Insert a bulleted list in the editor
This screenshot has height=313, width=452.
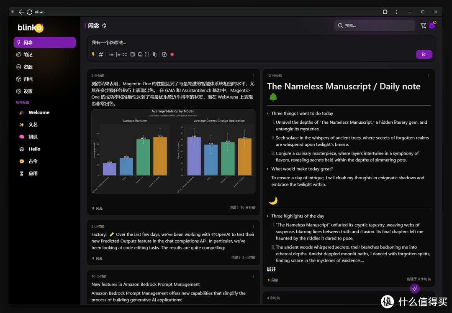point(111,54)
